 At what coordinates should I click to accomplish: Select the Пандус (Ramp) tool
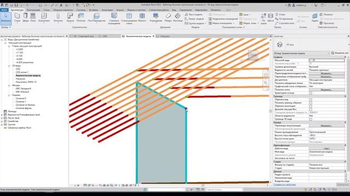(168, 17)
